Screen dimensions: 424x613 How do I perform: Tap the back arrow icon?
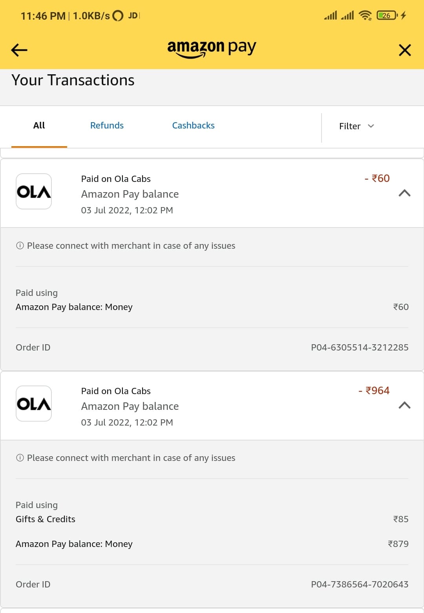pyautogui.click(x=19, y=50)
